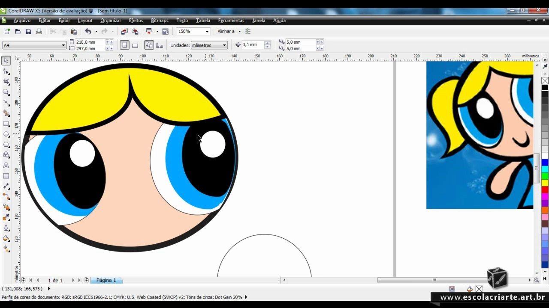Open the Exibir menu
This screenshot has height=308, width=549.
[x=64, y=20]
